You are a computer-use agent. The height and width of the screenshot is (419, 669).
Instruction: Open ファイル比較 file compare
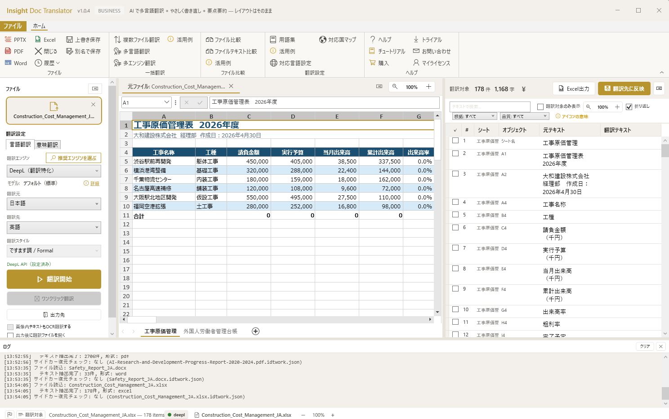(223, 40)
